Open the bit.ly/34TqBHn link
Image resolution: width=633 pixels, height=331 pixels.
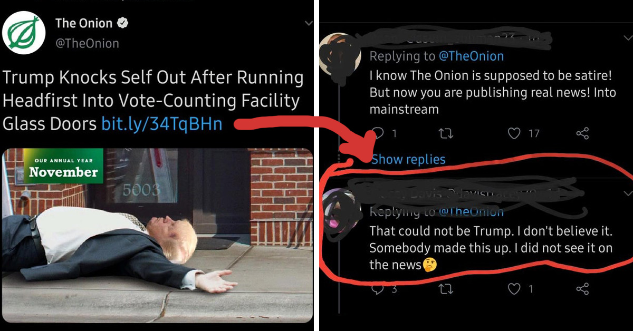pyautogui.click(x=161, y=124)
